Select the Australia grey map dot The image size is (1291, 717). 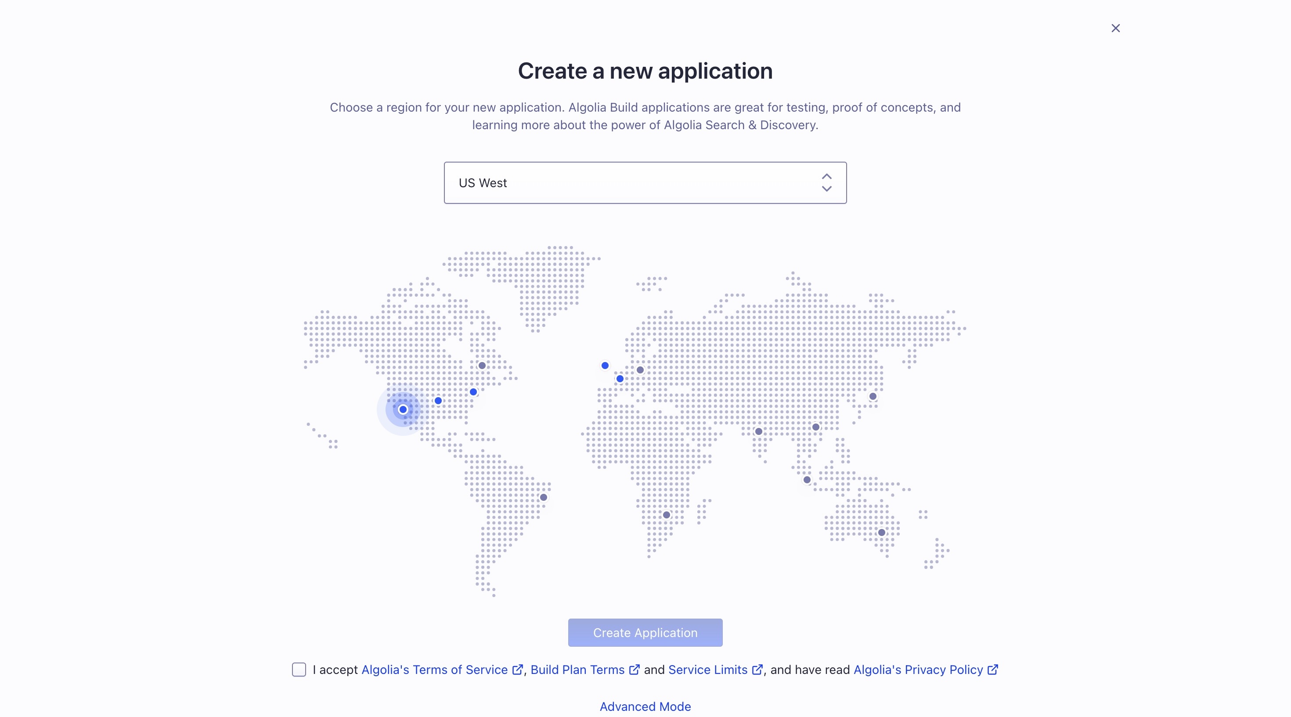coord(882,532)
